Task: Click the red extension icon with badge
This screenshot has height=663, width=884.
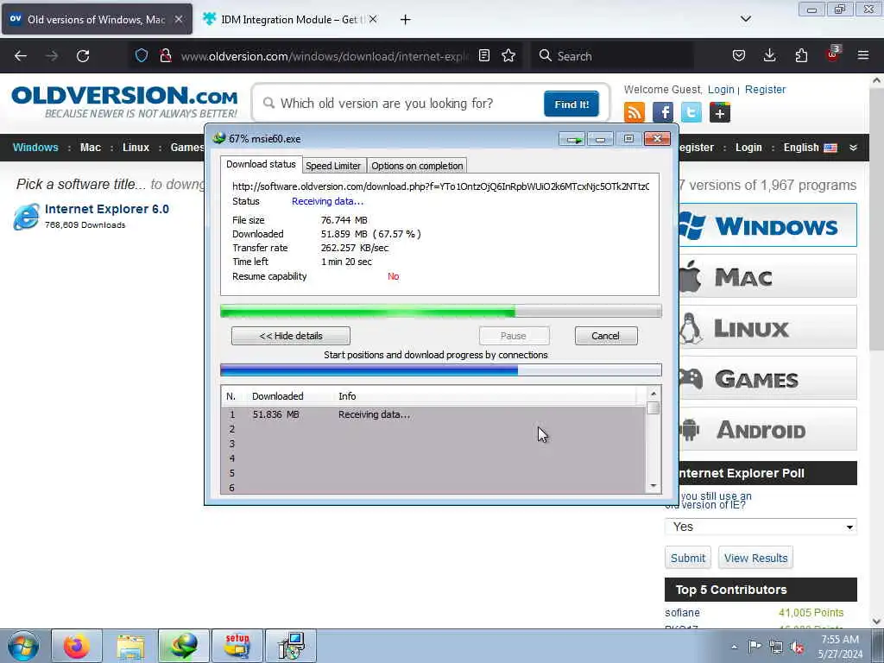Action: pos(832,54)
